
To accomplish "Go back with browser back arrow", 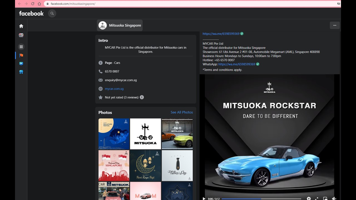I will point(19,4).
